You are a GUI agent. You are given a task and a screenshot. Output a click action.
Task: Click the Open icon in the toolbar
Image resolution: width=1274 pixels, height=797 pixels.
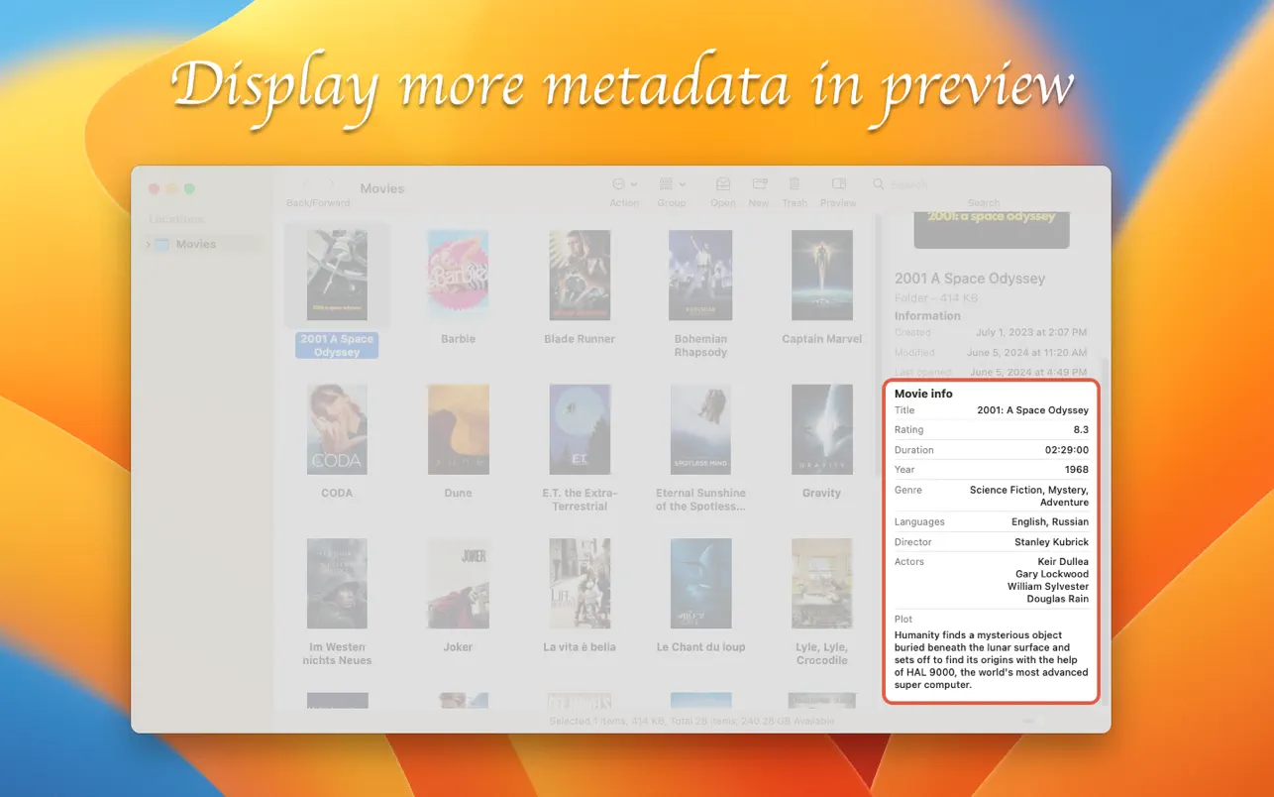[x=722, y=184]
